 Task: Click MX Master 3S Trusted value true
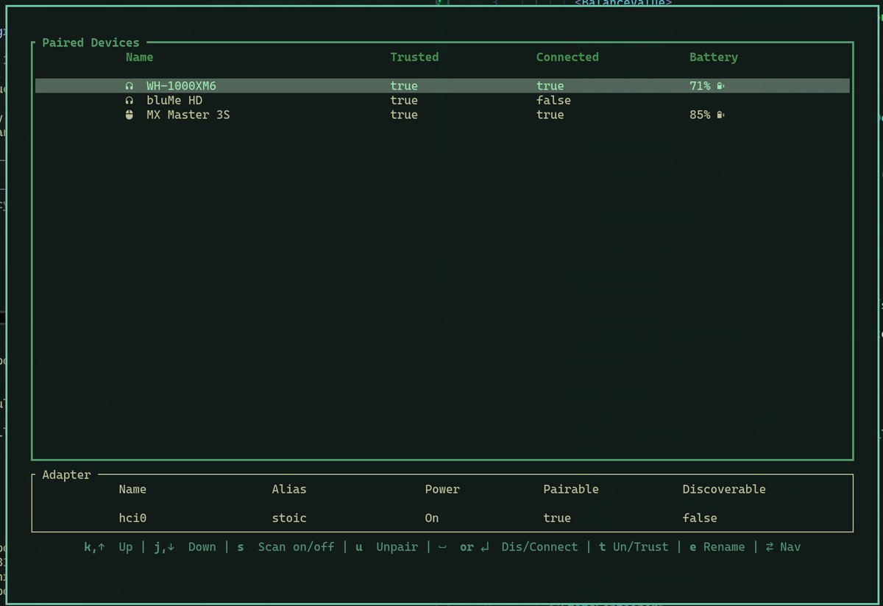click(404, 115)
